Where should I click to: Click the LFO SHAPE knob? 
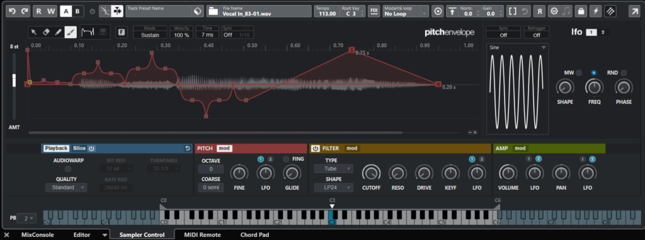coord(565,87)
